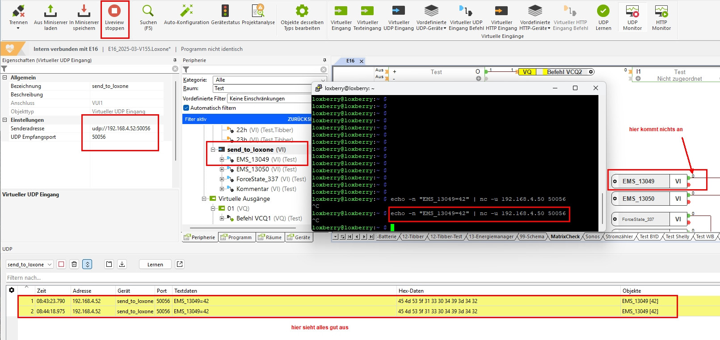Screen dimensions: 720x340
Task: Switch to the 12-Tibber page tab
Action: tap(413, 236)
